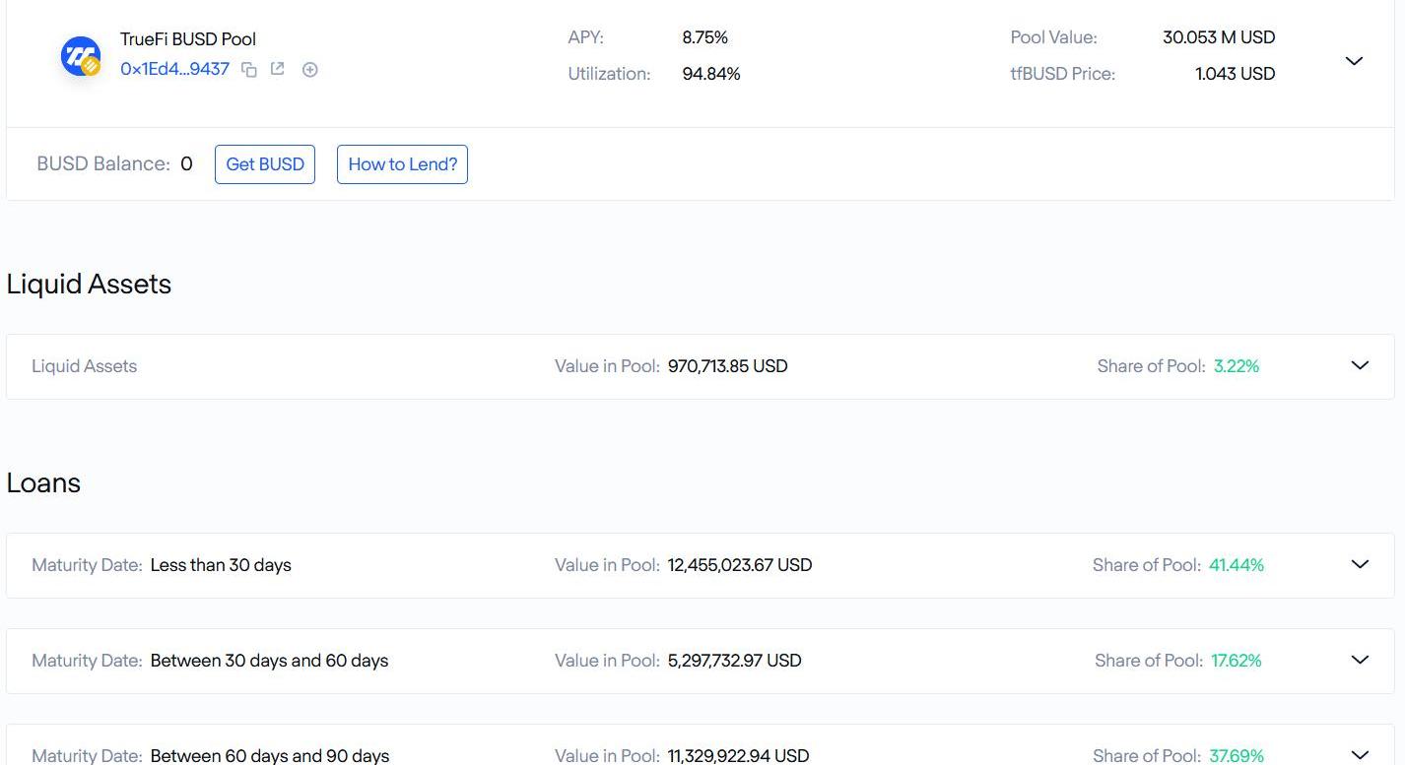Viewport: 1405px width, 765px height.
Task: Click the 94.84% Utilization figure
Action: 710,74
